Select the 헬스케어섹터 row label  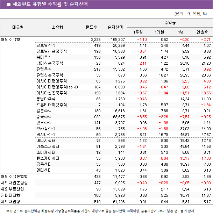coord(48,158)
